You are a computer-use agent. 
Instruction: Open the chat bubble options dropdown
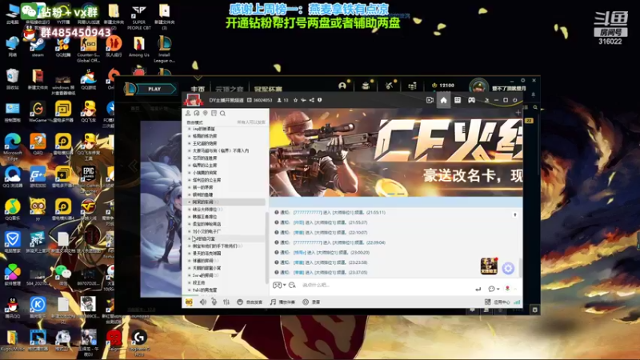tap(494, 289)
